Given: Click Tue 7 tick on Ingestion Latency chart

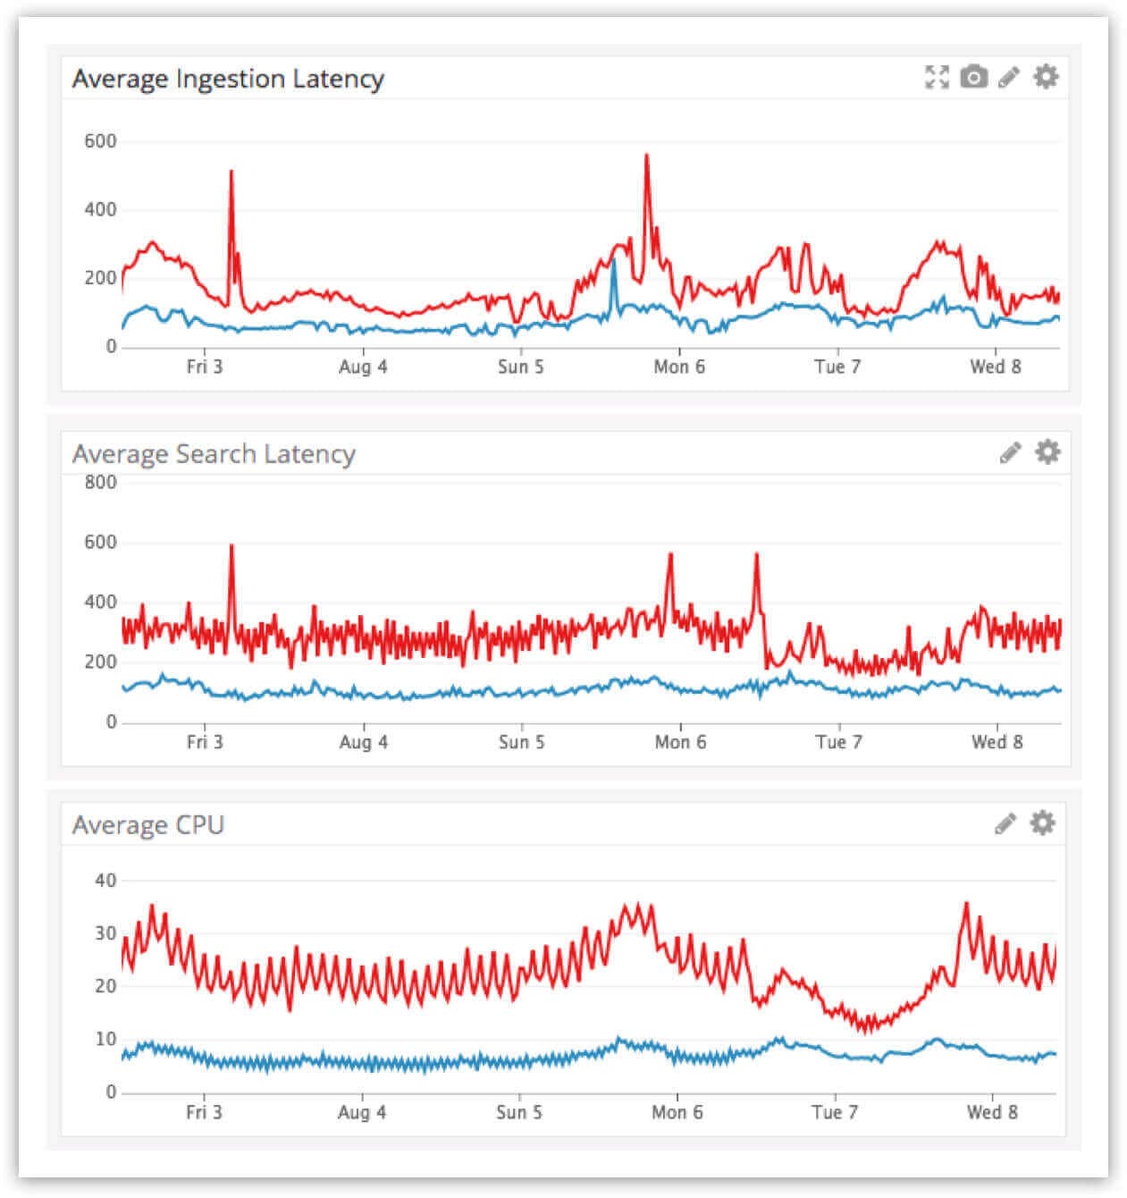Looking at the screenshot, I should (x=837, y=367).
